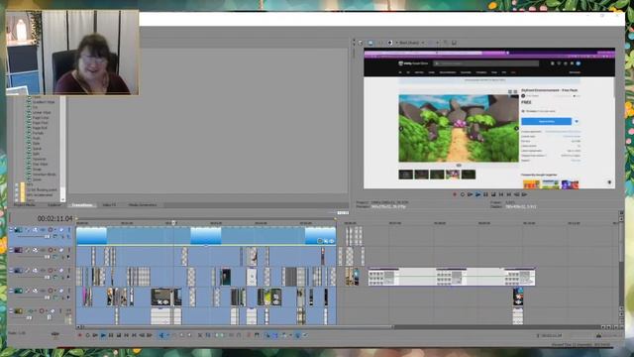
Task: Toggle Loop Playback in video preview transport
Action: click(463, 194)
